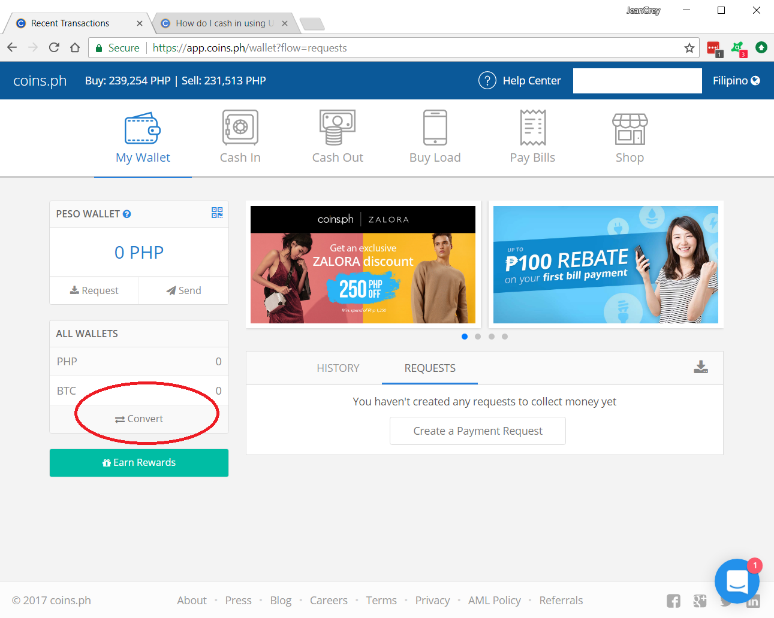Screen dimensions: 774x618
Task: Open the Referrals footer link
Action: pos(561,600)
